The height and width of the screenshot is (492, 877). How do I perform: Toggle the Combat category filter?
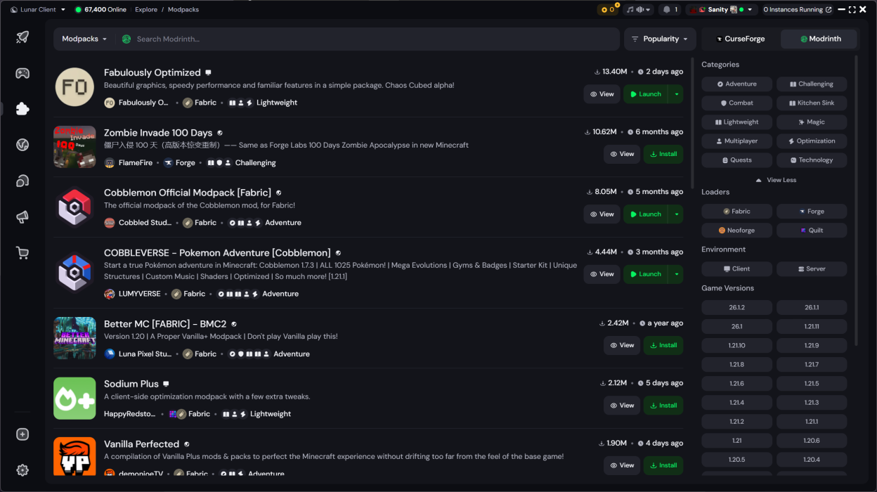click(736, 103)
